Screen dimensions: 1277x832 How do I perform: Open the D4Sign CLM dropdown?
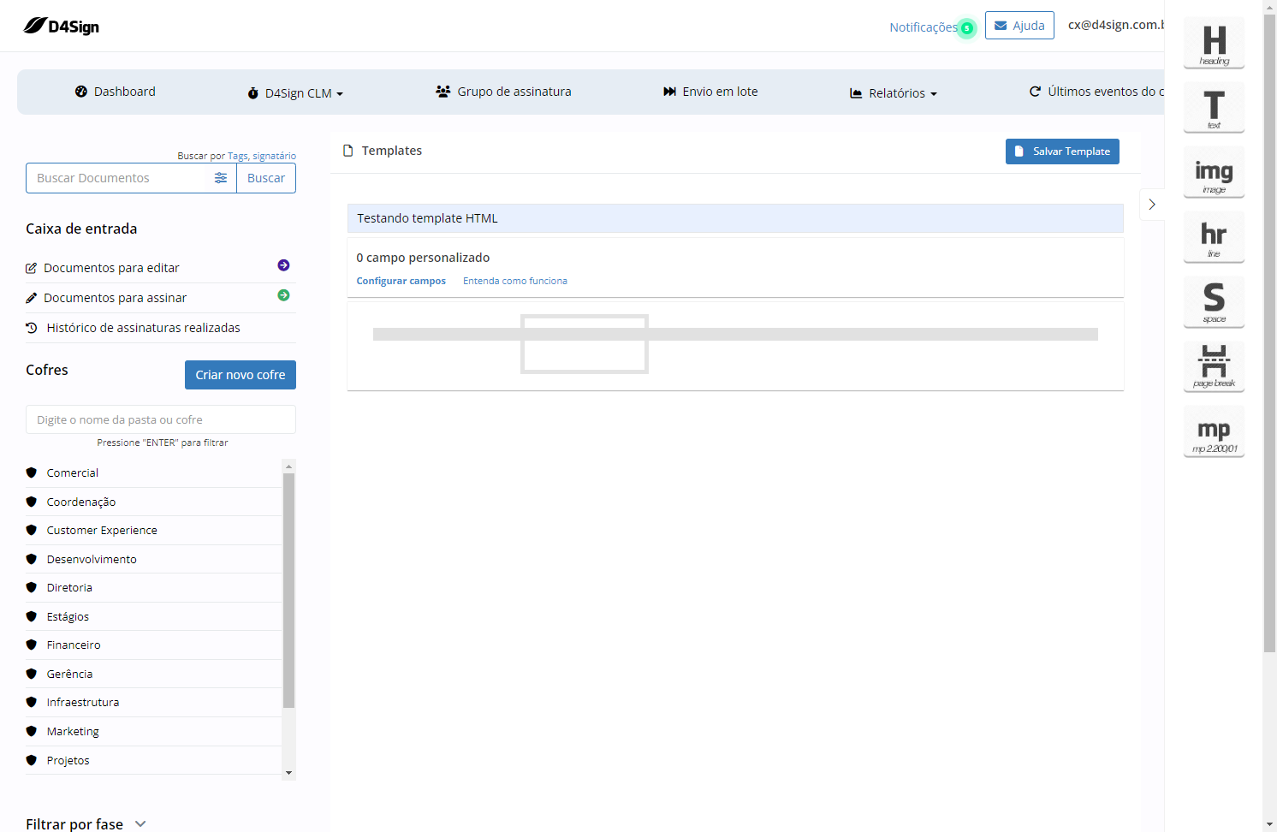pos(295,93)
